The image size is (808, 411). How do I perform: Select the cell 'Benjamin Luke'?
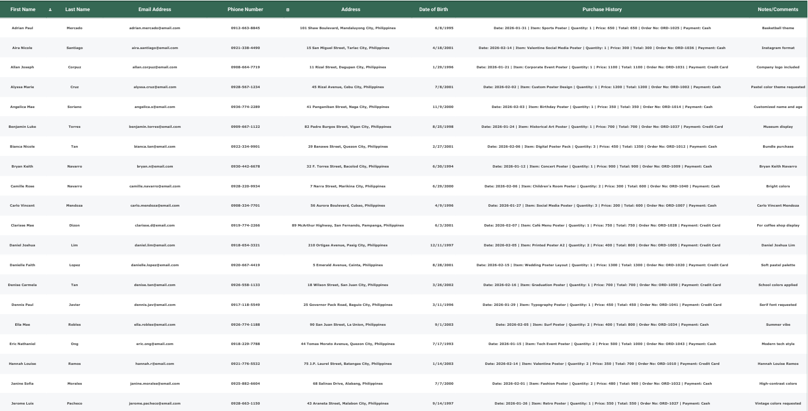click(x=23, y=127)
